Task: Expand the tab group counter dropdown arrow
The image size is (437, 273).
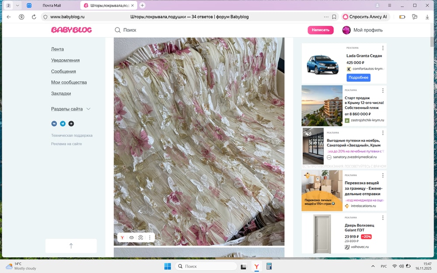Action: [x=17, y=5]
